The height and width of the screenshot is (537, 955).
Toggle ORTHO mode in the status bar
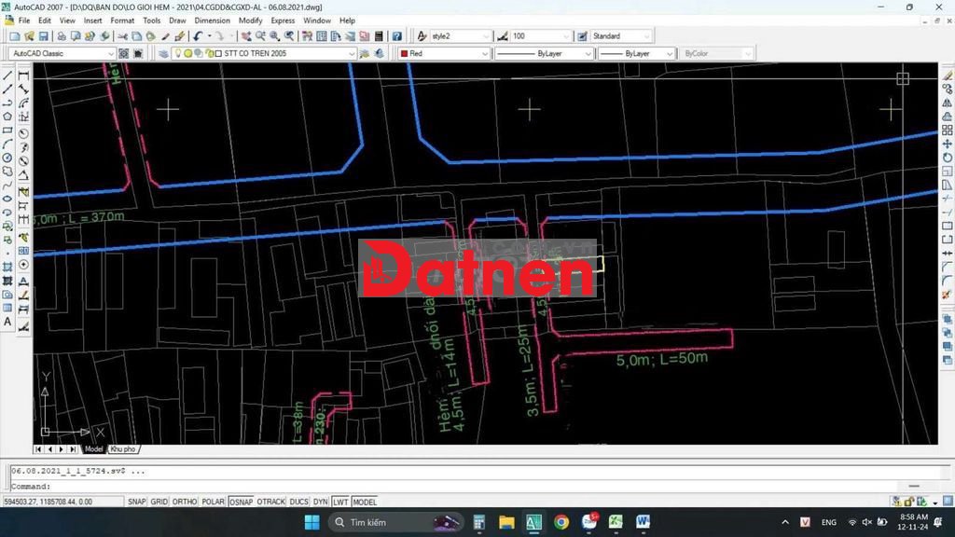tap(185, 502)
